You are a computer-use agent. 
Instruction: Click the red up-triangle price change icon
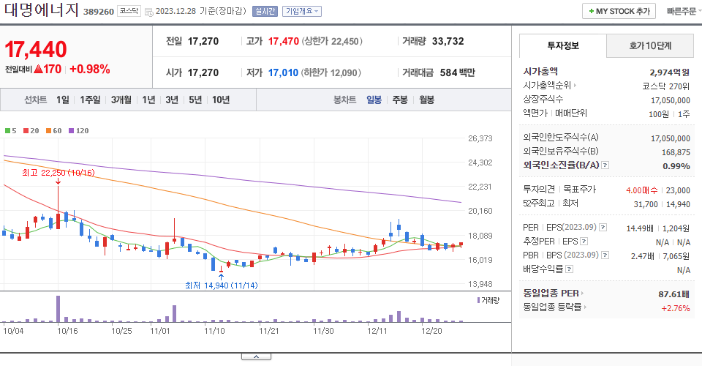pyautogui.click(x=38, y=69)
